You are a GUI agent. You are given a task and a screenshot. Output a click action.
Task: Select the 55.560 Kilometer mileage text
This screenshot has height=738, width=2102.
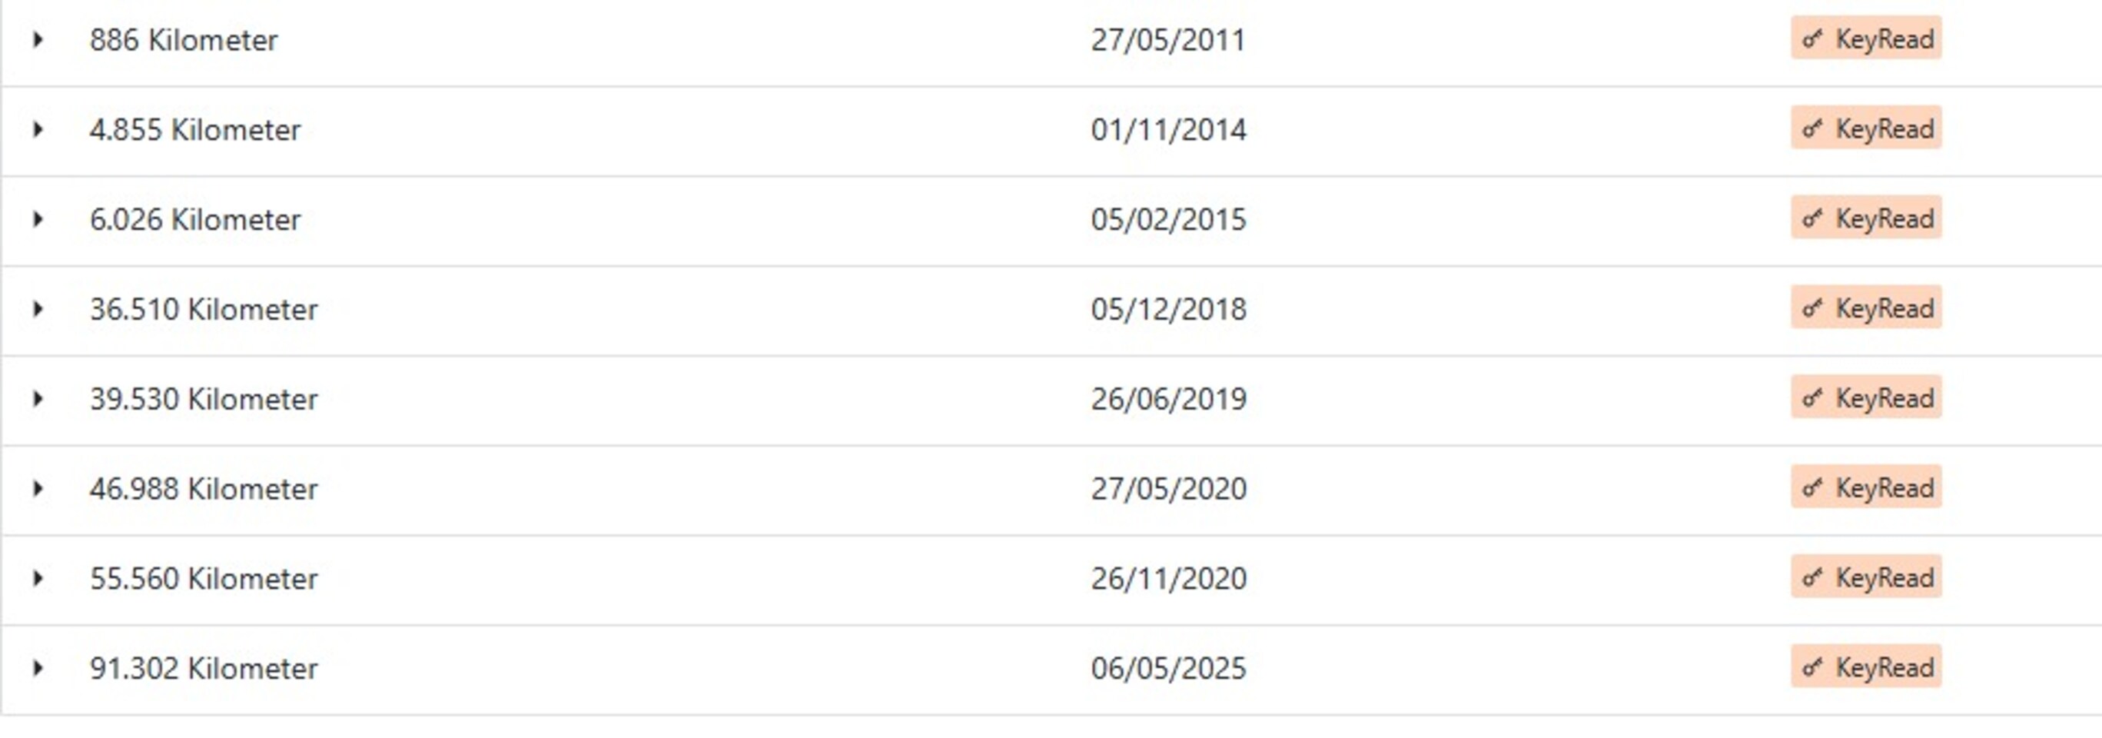(203, 579)
